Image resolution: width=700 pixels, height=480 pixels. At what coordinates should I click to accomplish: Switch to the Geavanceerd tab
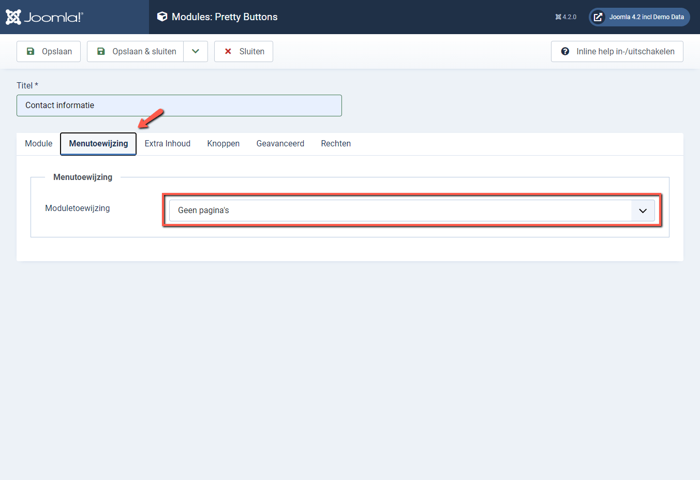[x=280, y=143]
